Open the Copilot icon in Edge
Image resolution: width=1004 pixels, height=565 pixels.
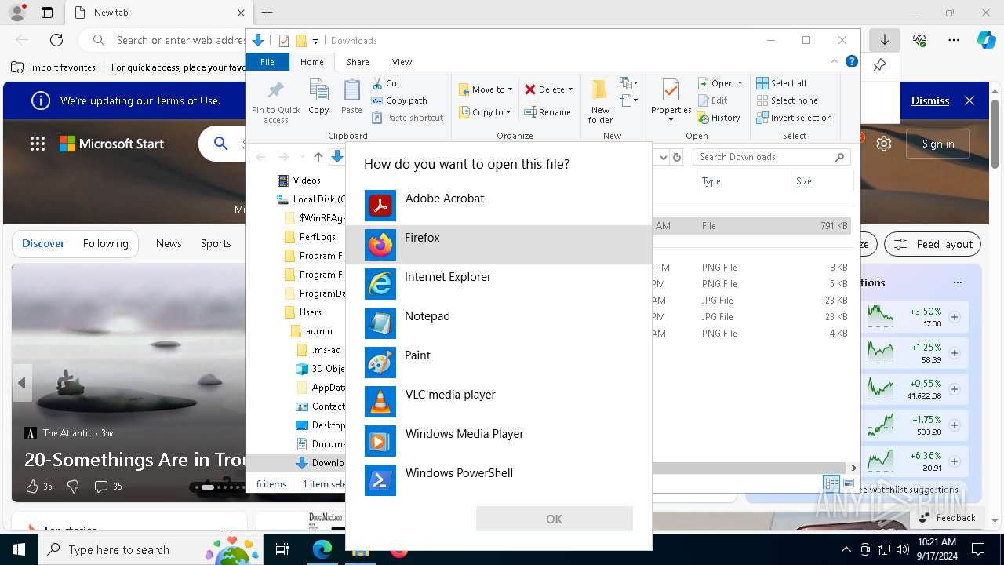(x=986, y=40)
